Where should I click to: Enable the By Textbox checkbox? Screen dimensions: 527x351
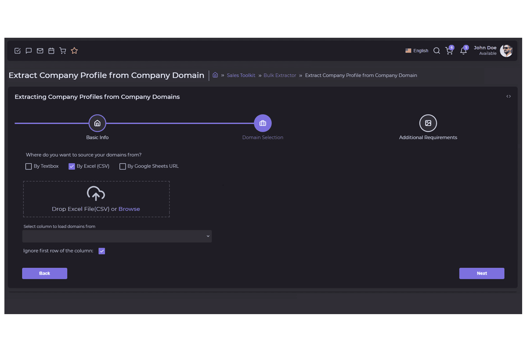tap(29, 166)
